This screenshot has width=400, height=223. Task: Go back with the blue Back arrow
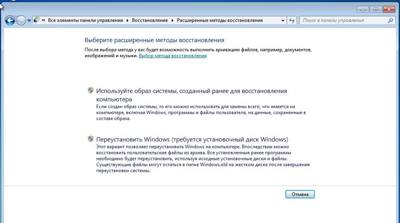coord(10,20)
